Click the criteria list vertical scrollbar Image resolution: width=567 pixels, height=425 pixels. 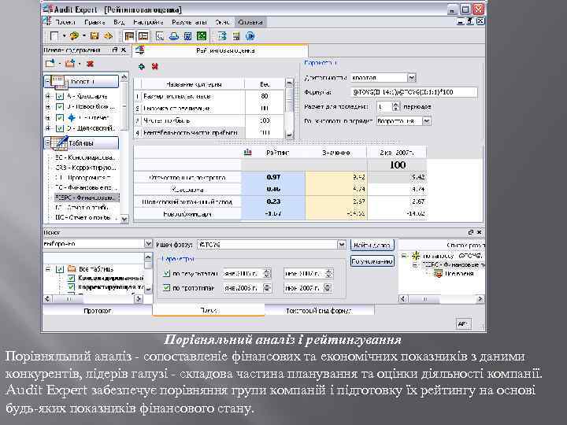click(x=289, y=109)
